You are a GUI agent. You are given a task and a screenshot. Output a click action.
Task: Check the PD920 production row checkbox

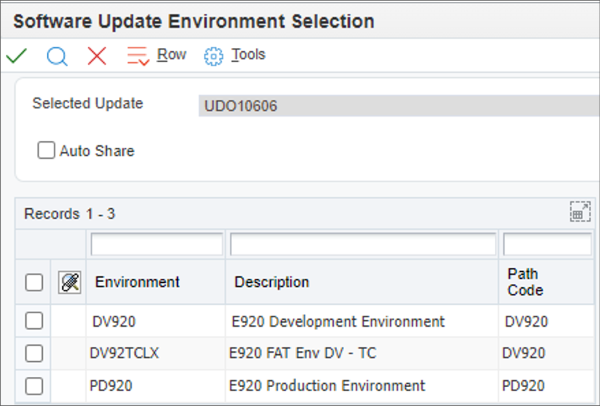click(34, 386)
